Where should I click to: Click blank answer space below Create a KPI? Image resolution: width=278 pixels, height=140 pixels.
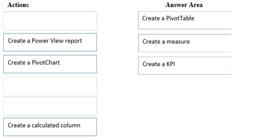coord(185,106)
